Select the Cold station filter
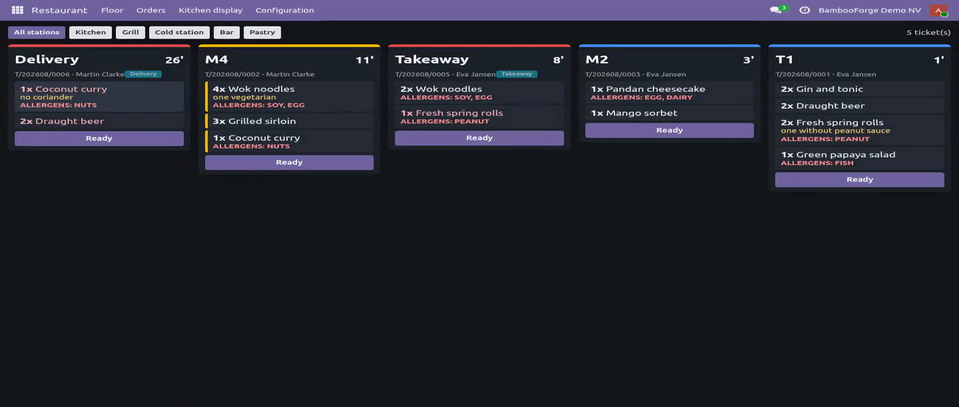 coord(179,32)
